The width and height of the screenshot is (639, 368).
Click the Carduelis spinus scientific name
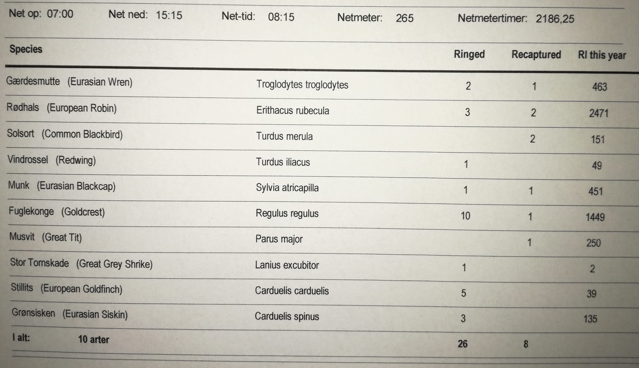click(x=287, y=317)
